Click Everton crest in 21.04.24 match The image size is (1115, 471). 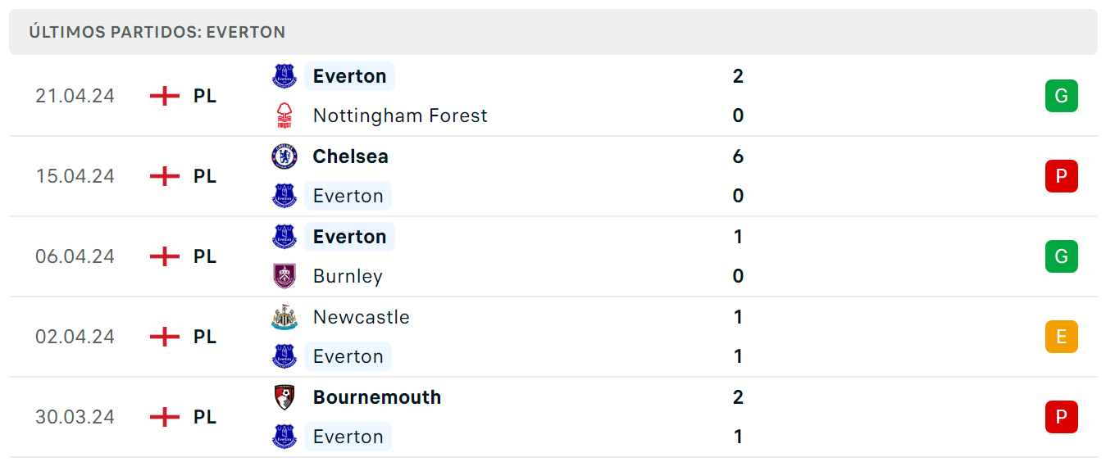click(284, 76)
